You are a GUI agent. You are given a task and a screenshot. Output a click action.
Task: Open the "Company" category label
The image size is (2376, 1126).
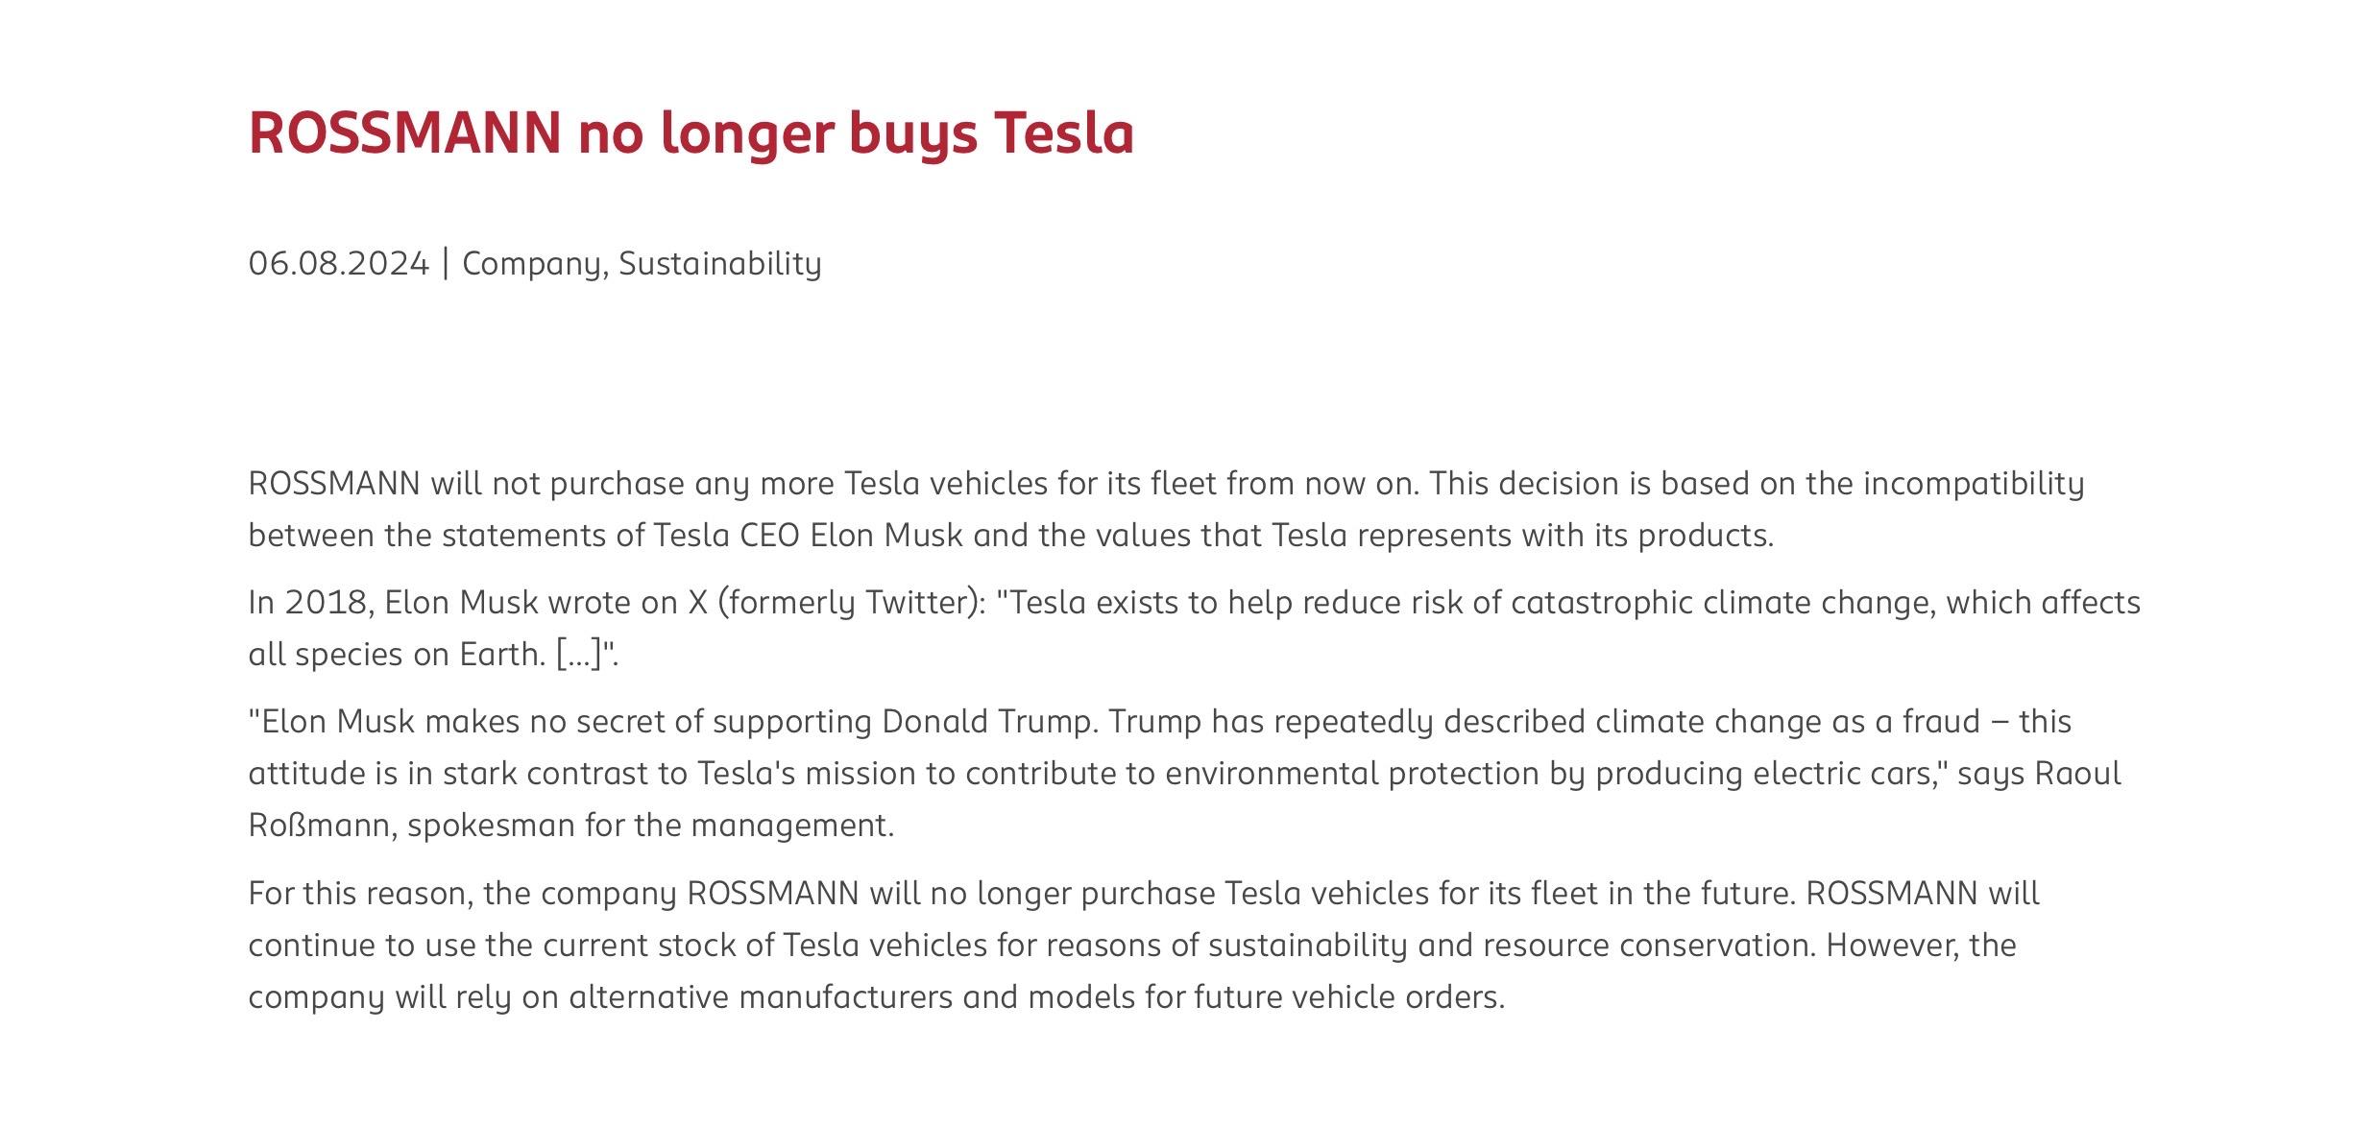click(532, 263)
